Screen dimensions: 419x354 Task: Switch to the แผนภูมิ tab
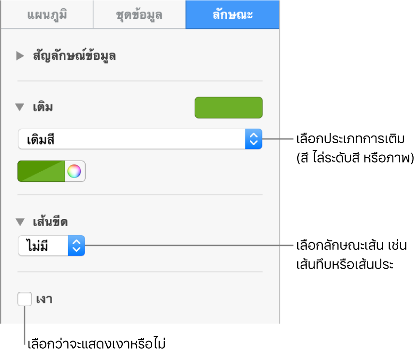46,14
